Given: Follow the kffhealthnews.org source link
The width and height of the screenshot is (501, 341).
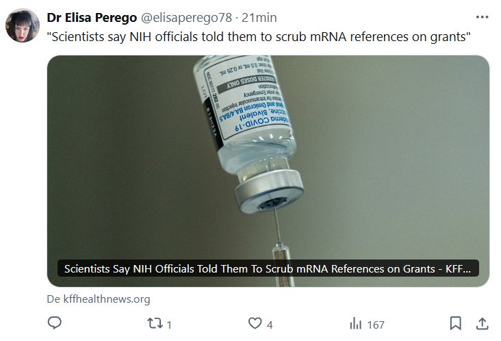Looking at the screenshot, I should tap(104, 299).
